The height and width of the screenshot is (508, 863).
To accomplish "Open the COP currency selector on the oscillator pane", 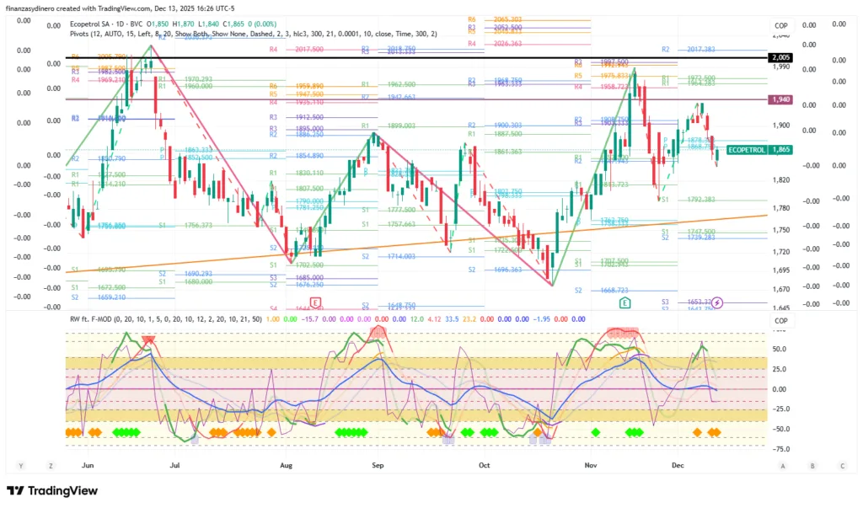I will [x=780, y=321].
